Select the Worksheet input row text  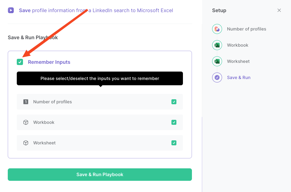[44, 143]
